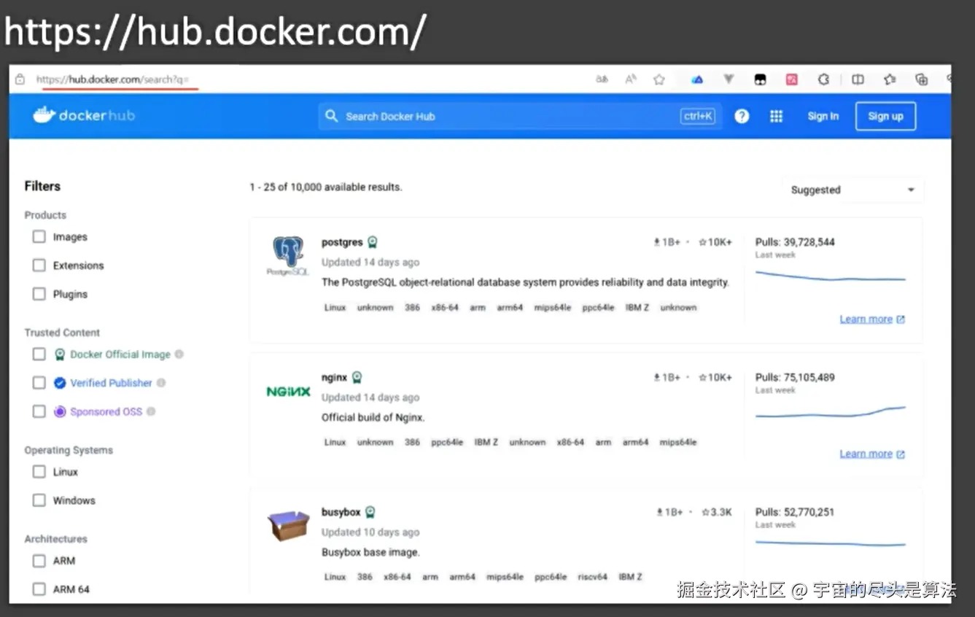Open the postgres repository title

click(342, 242)
